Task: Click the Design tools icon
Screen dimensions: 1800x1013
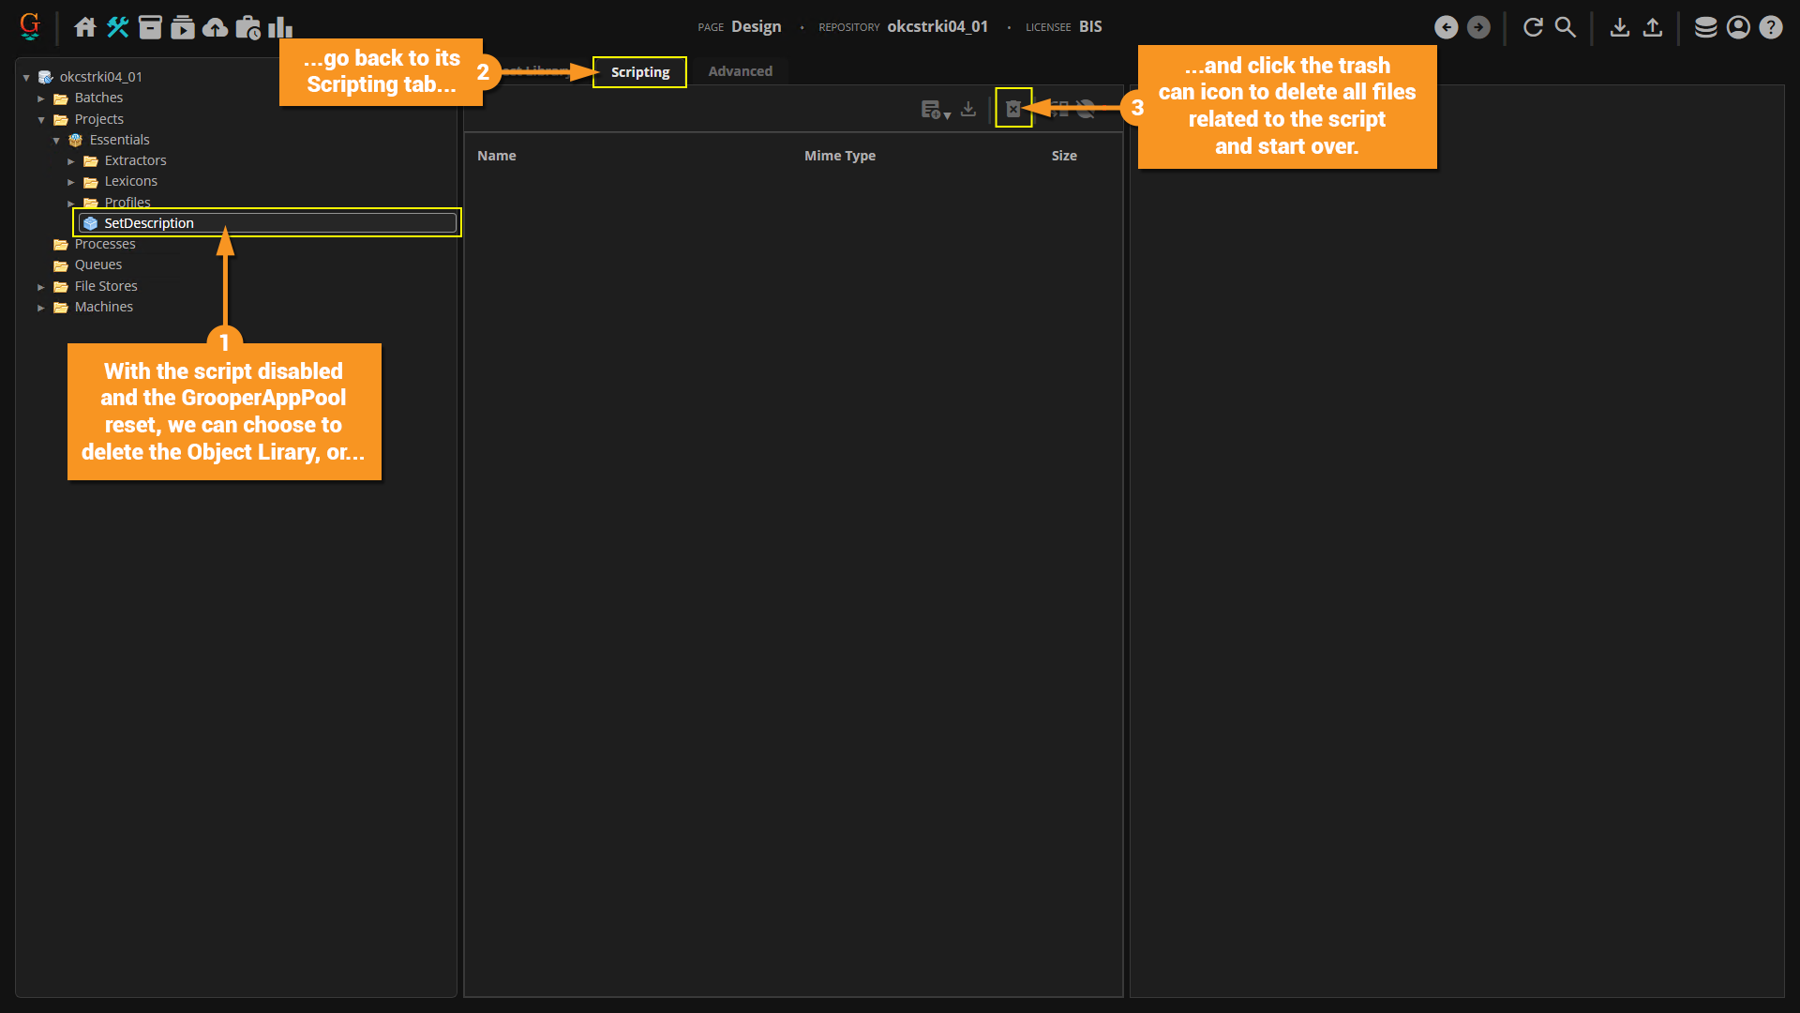Action: point(117,27)
